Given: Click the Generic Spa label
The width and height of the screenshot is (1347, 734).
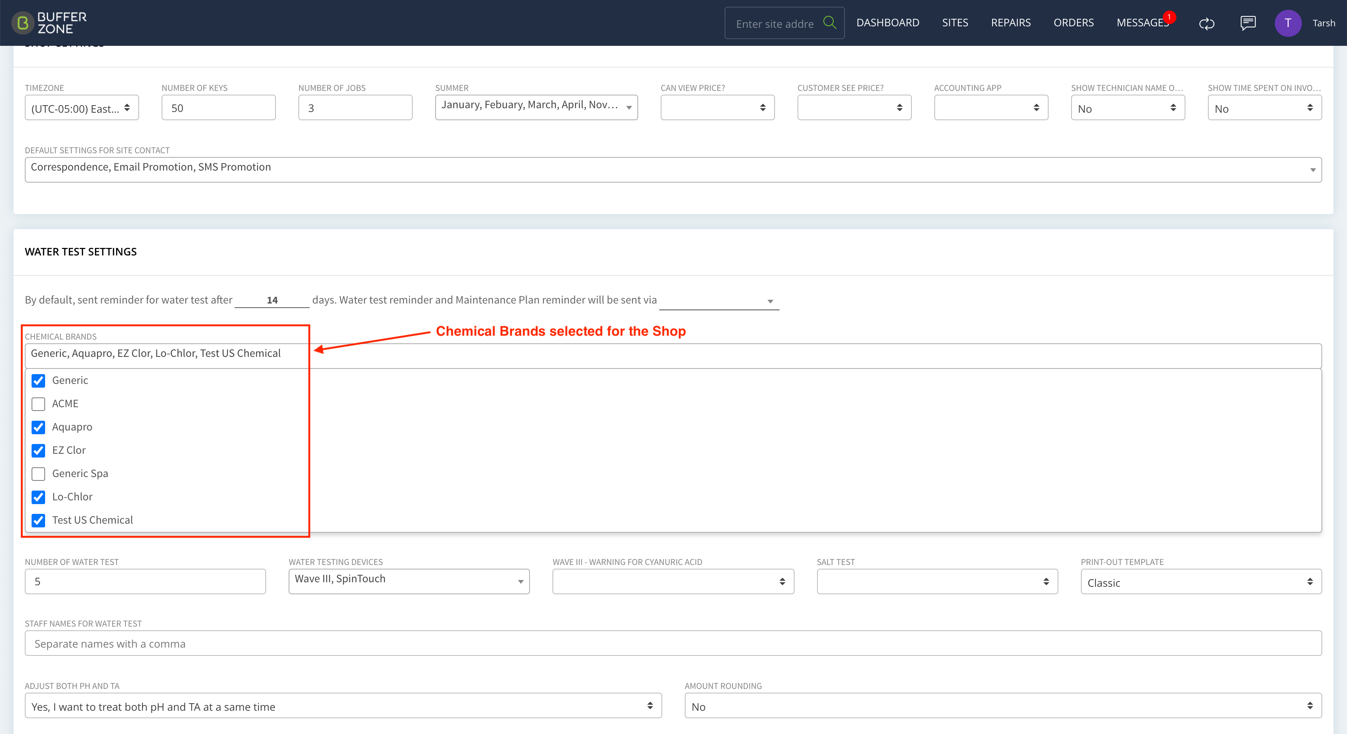Looking at the screenshot, I should 80,474.
